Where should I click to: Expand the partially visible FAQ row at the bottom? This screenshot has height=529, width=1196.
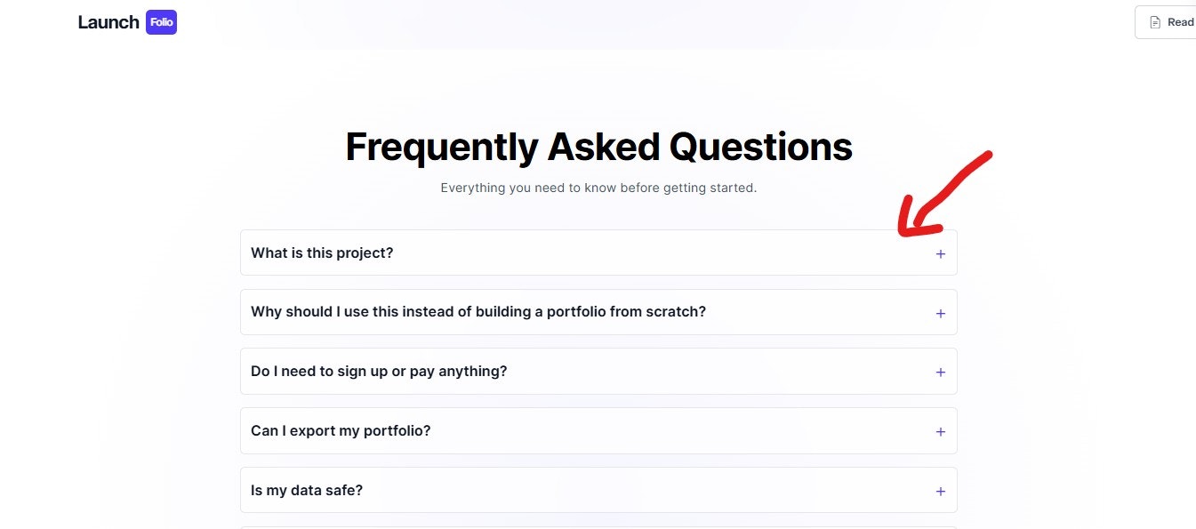tap(598, 526)
